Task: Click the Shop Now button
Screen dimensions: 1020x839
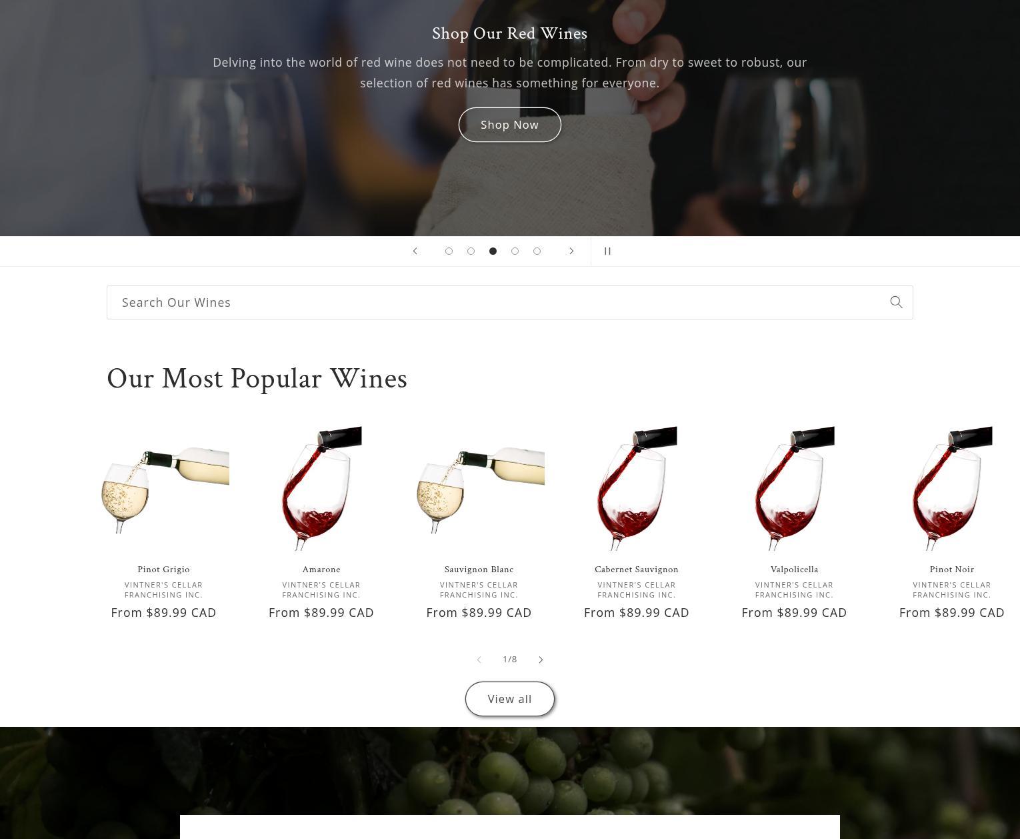Action: pyautogui.click(x=510, y=125)
